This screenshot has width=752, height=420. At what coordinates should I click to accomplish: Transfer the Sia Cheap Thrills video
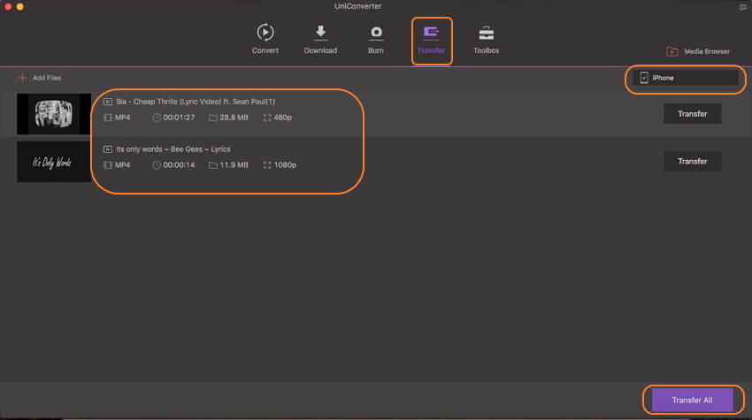click(x=693, y=114)
